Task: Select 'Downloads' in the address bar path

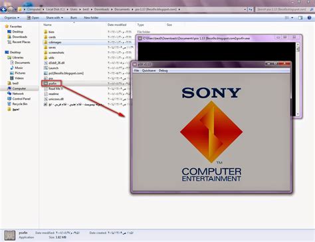Action: [102, 9]
